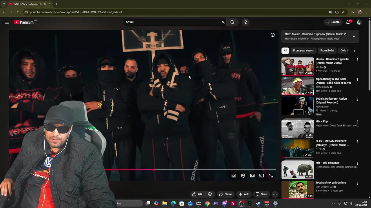Show hidden system tray icons
The width and height of the screenshot is (371, 208).
pos(333,203)
